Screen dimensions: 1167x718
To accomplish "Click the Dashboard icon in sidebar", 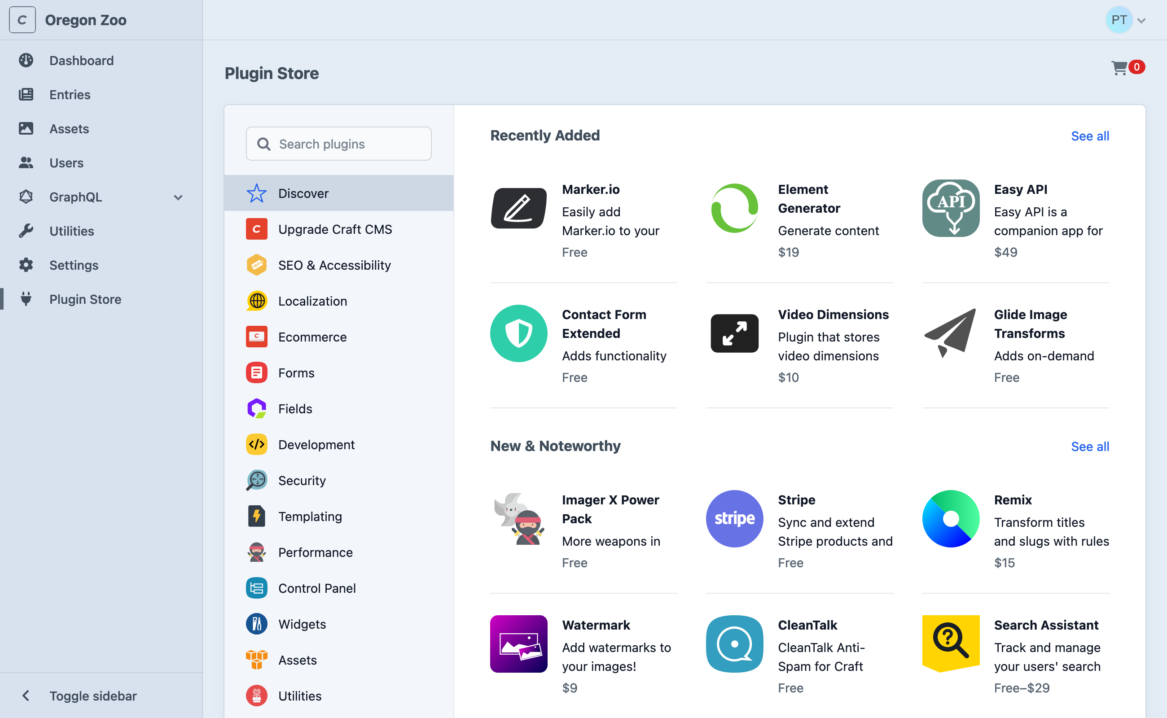I will click(x=26, y=59).
